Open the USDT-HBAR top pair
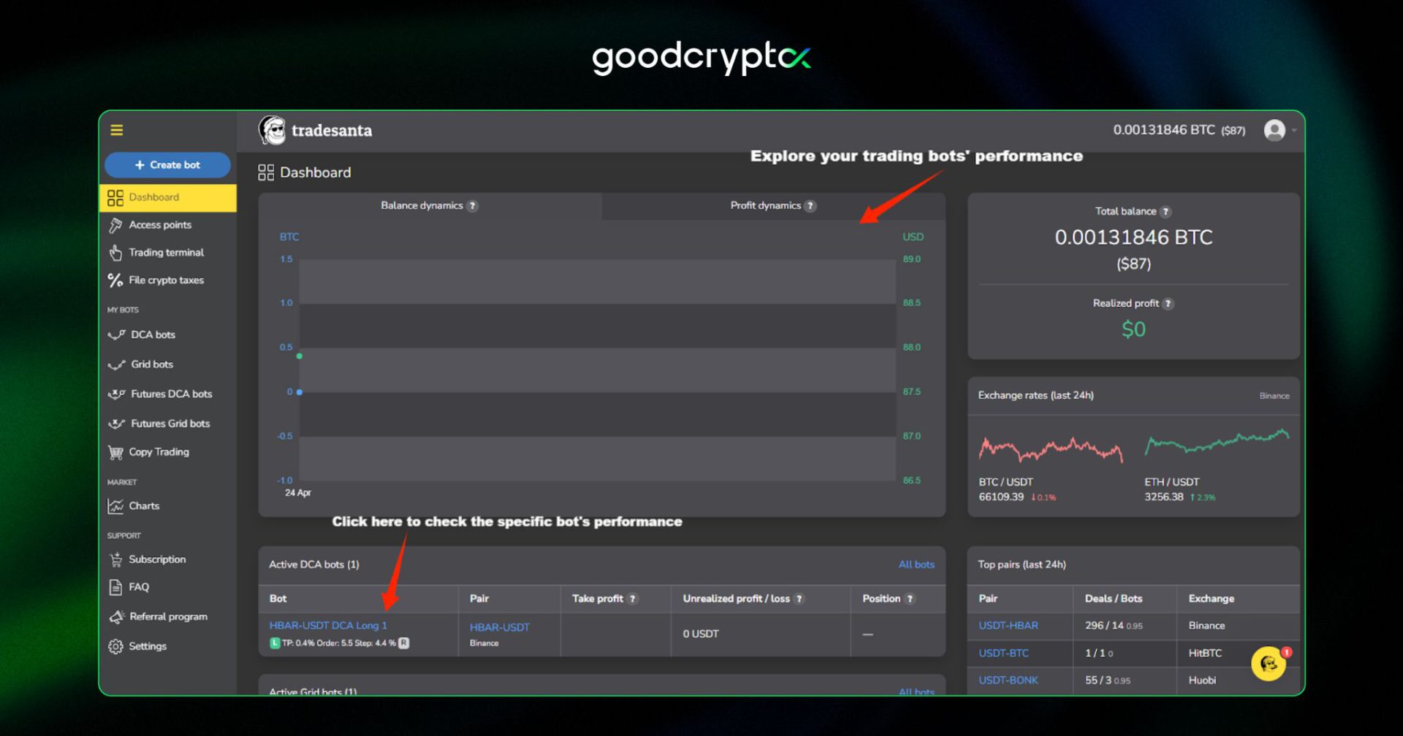 pos(1008,626)
